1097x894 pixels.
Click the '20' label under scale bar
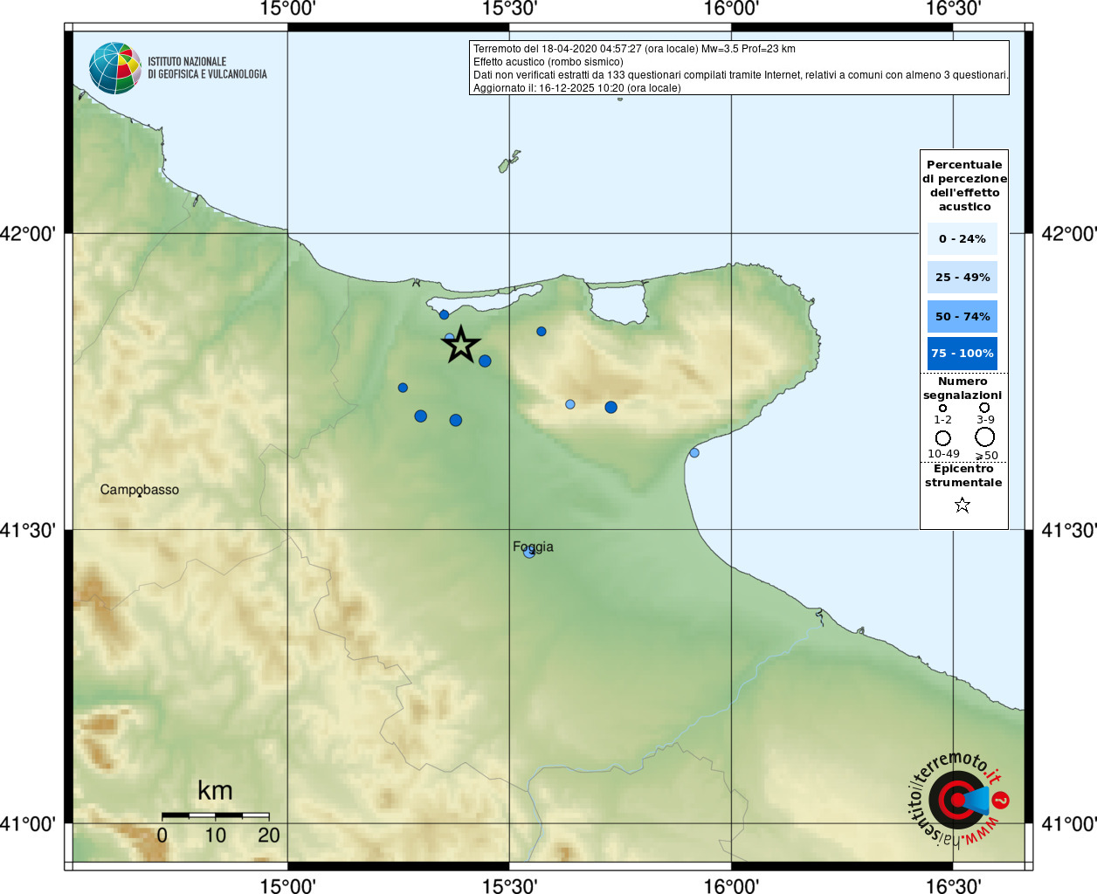pos(269,836)
